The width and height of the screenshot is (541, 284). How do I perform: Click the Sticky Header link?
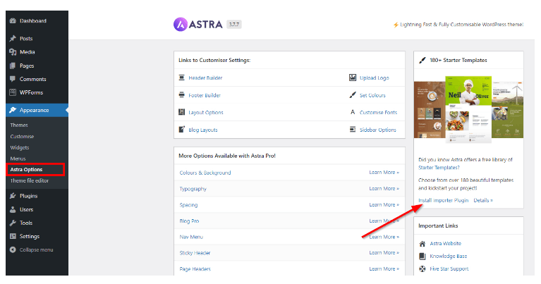point(195,253)
